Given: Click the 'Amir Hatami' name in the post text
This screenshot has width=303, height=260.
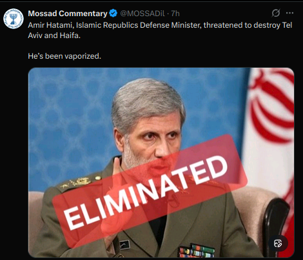Looking at the screenshot, I should pyautogui.click(x=50, y=25).
